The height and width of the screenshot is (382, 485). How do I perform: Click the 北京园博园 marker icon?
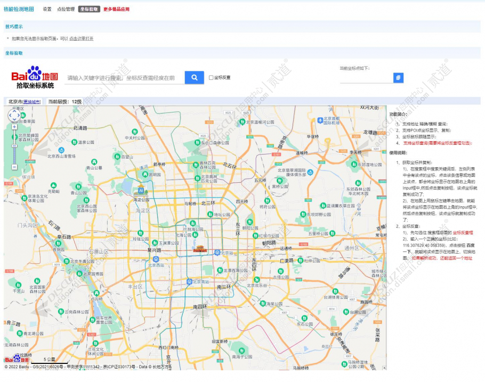click(x=79, y=274)
